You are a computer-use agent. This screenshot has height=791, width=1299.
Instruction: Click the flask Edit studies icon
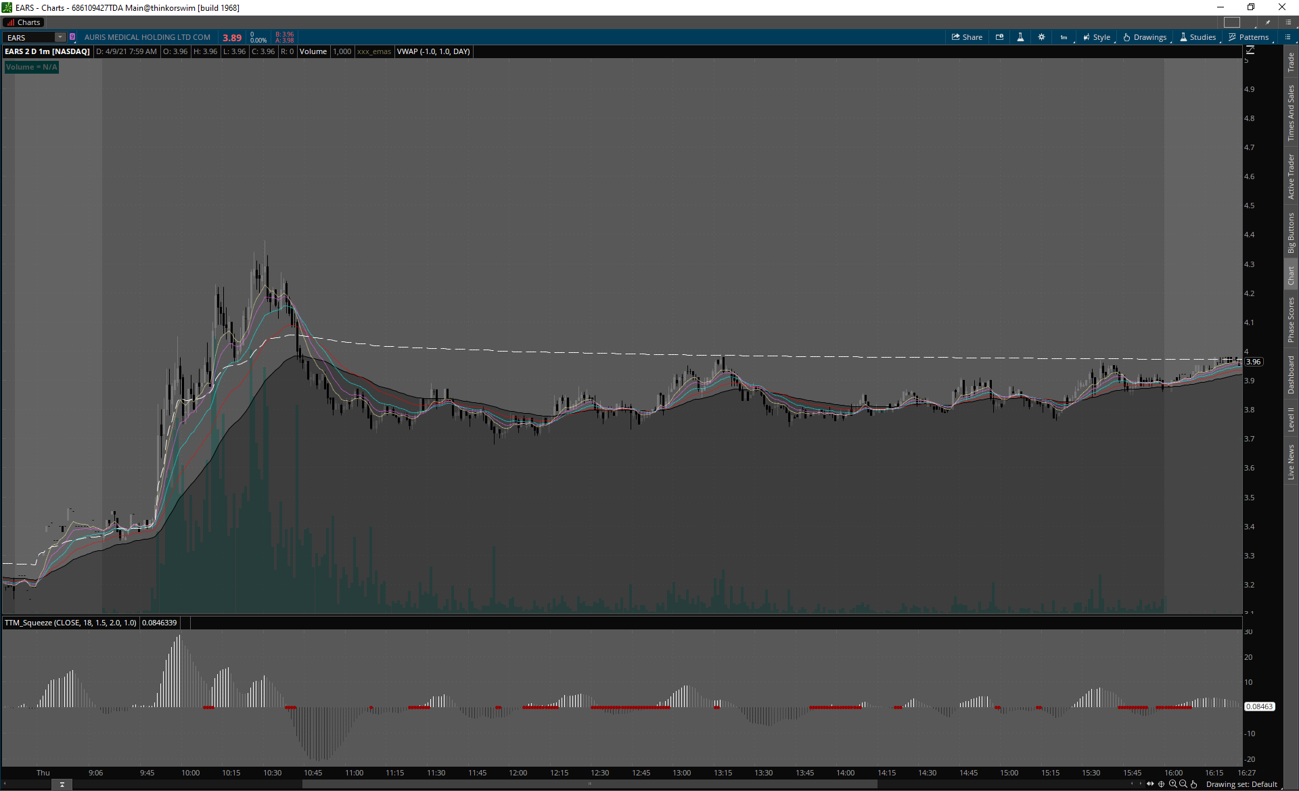tap(1020, 37)
